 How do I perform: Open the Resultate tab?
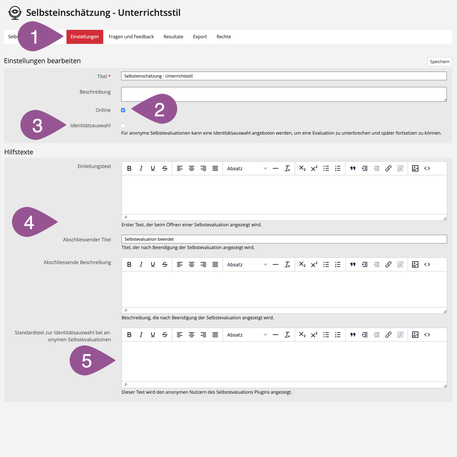173,37
